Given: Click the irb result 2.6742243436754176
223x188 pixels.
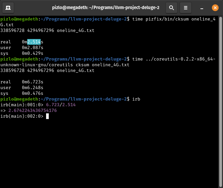Looking at the screenshot, I should (x=33, y=111).
